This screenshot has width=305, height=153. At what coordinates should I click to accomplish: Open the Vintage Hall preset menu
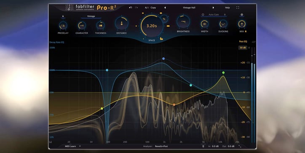[x=189, y=8]
